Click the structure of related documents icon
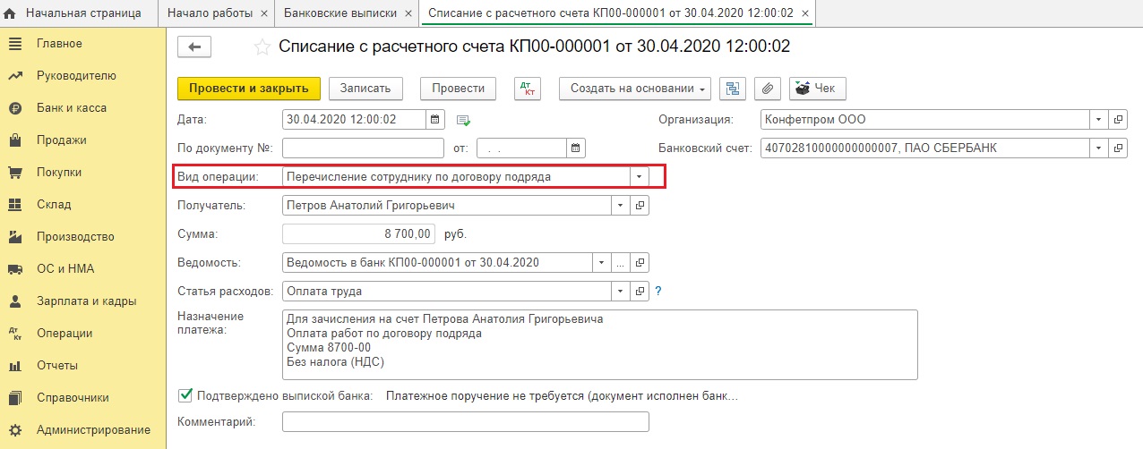This screenshot has width=1143, height=449. [735, 88]
